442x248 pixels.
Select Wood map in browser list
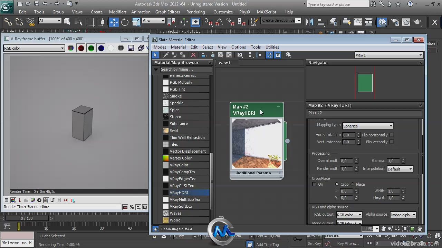pyautogui.click(x=186, y=220)
